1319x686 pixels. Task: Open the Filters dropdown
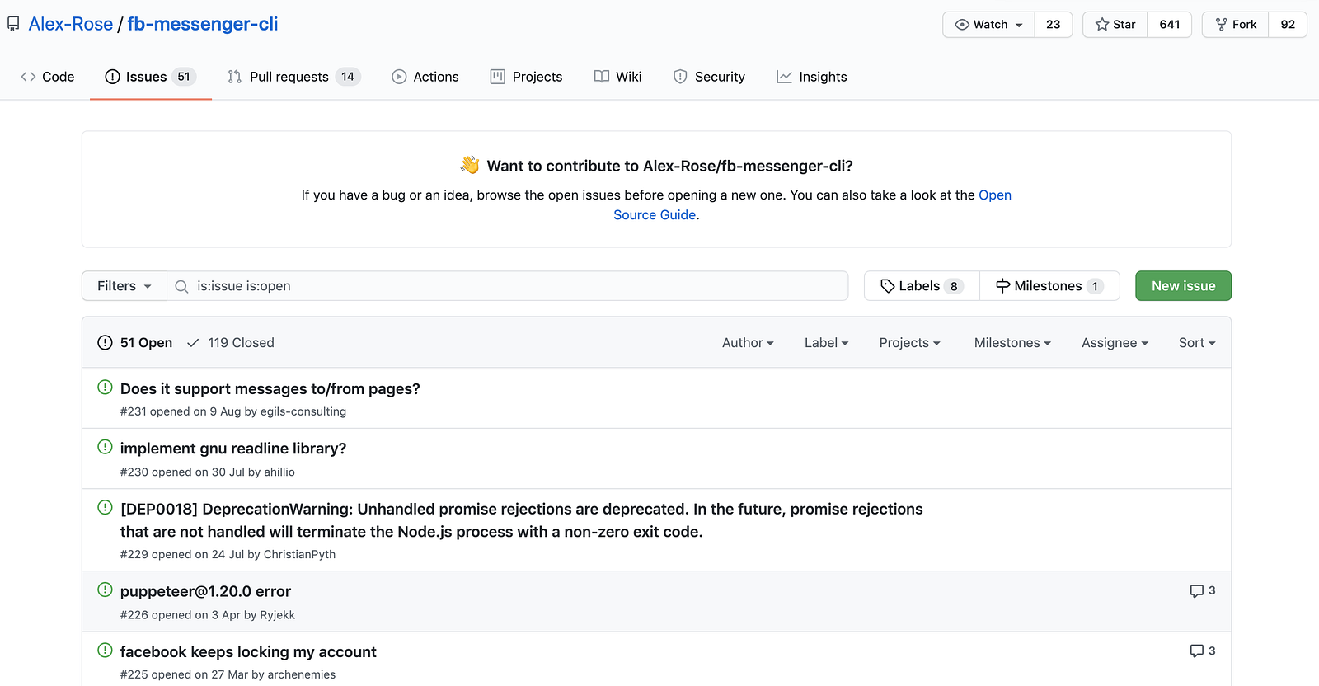[124, 286]
